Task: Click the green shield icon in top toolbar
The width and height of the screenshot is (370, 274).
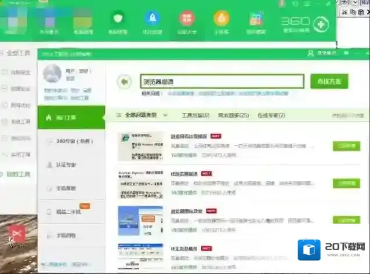Action: [118, 20]
